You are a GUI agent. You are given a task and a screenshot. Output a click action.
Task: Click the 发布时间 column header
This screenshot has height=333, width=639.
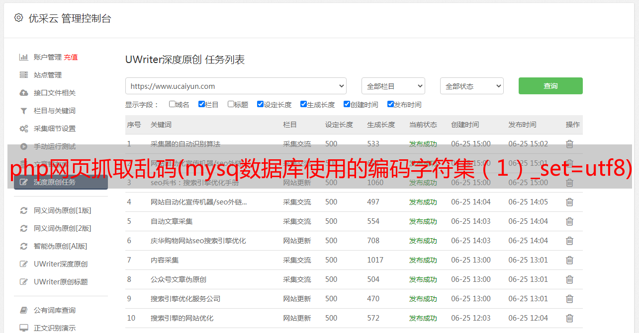coord(522,125)
